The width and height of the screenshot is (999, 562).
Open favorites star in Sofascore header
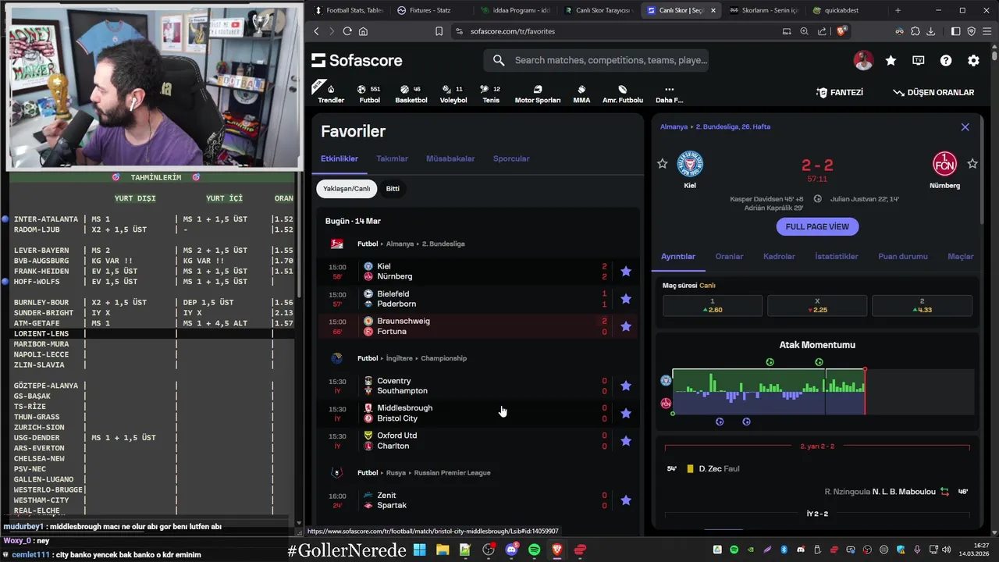point(891,60)
